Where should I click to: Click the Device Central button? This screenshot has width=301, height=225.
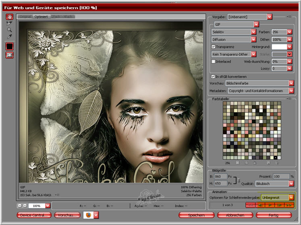coord(34,215)
